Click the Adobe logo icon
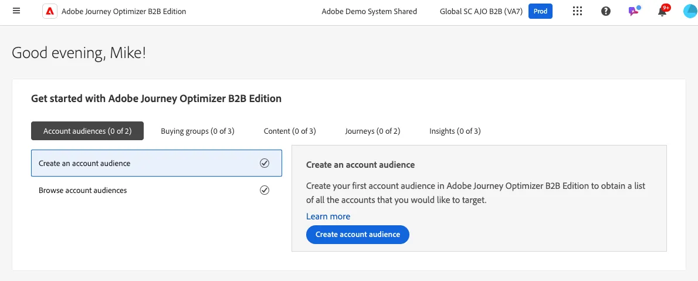 point(49,11)
